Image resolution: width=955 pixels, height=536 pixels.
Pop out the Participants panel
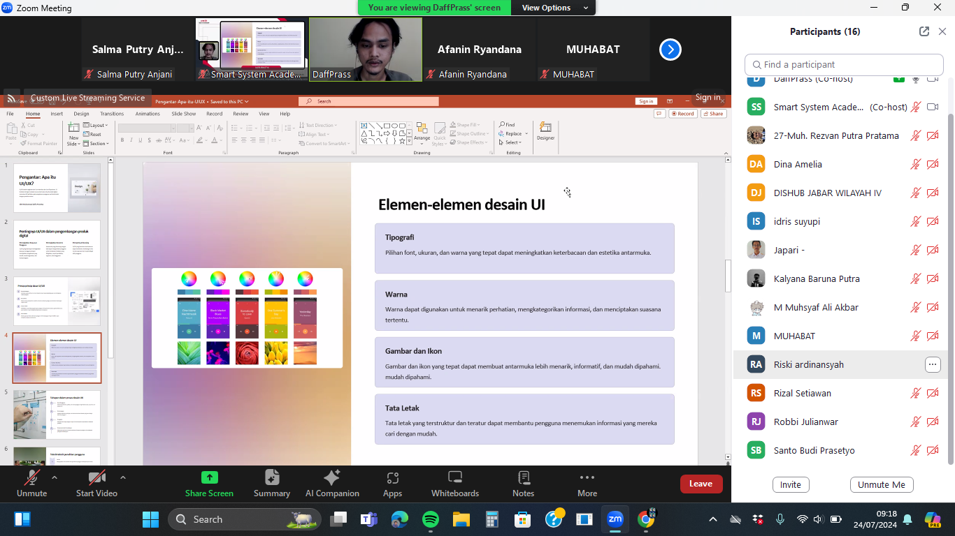tap(924, 31)
